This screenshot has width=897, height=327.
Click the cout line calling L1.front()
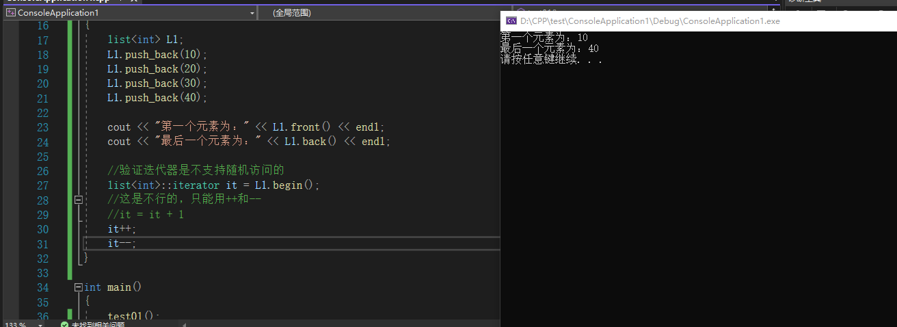(246, 127)
